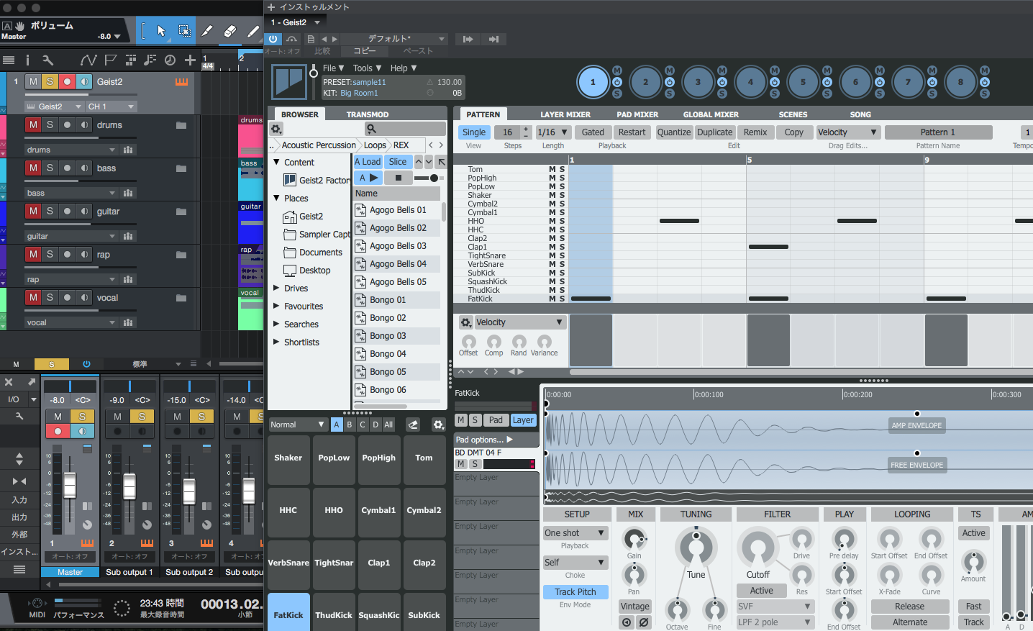Stop the browser sample preview
1033x631 pixels.
[399, 178]
